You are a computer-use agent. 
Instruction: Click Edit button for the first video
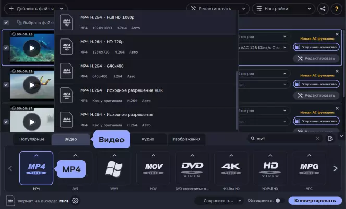(316, 58)
